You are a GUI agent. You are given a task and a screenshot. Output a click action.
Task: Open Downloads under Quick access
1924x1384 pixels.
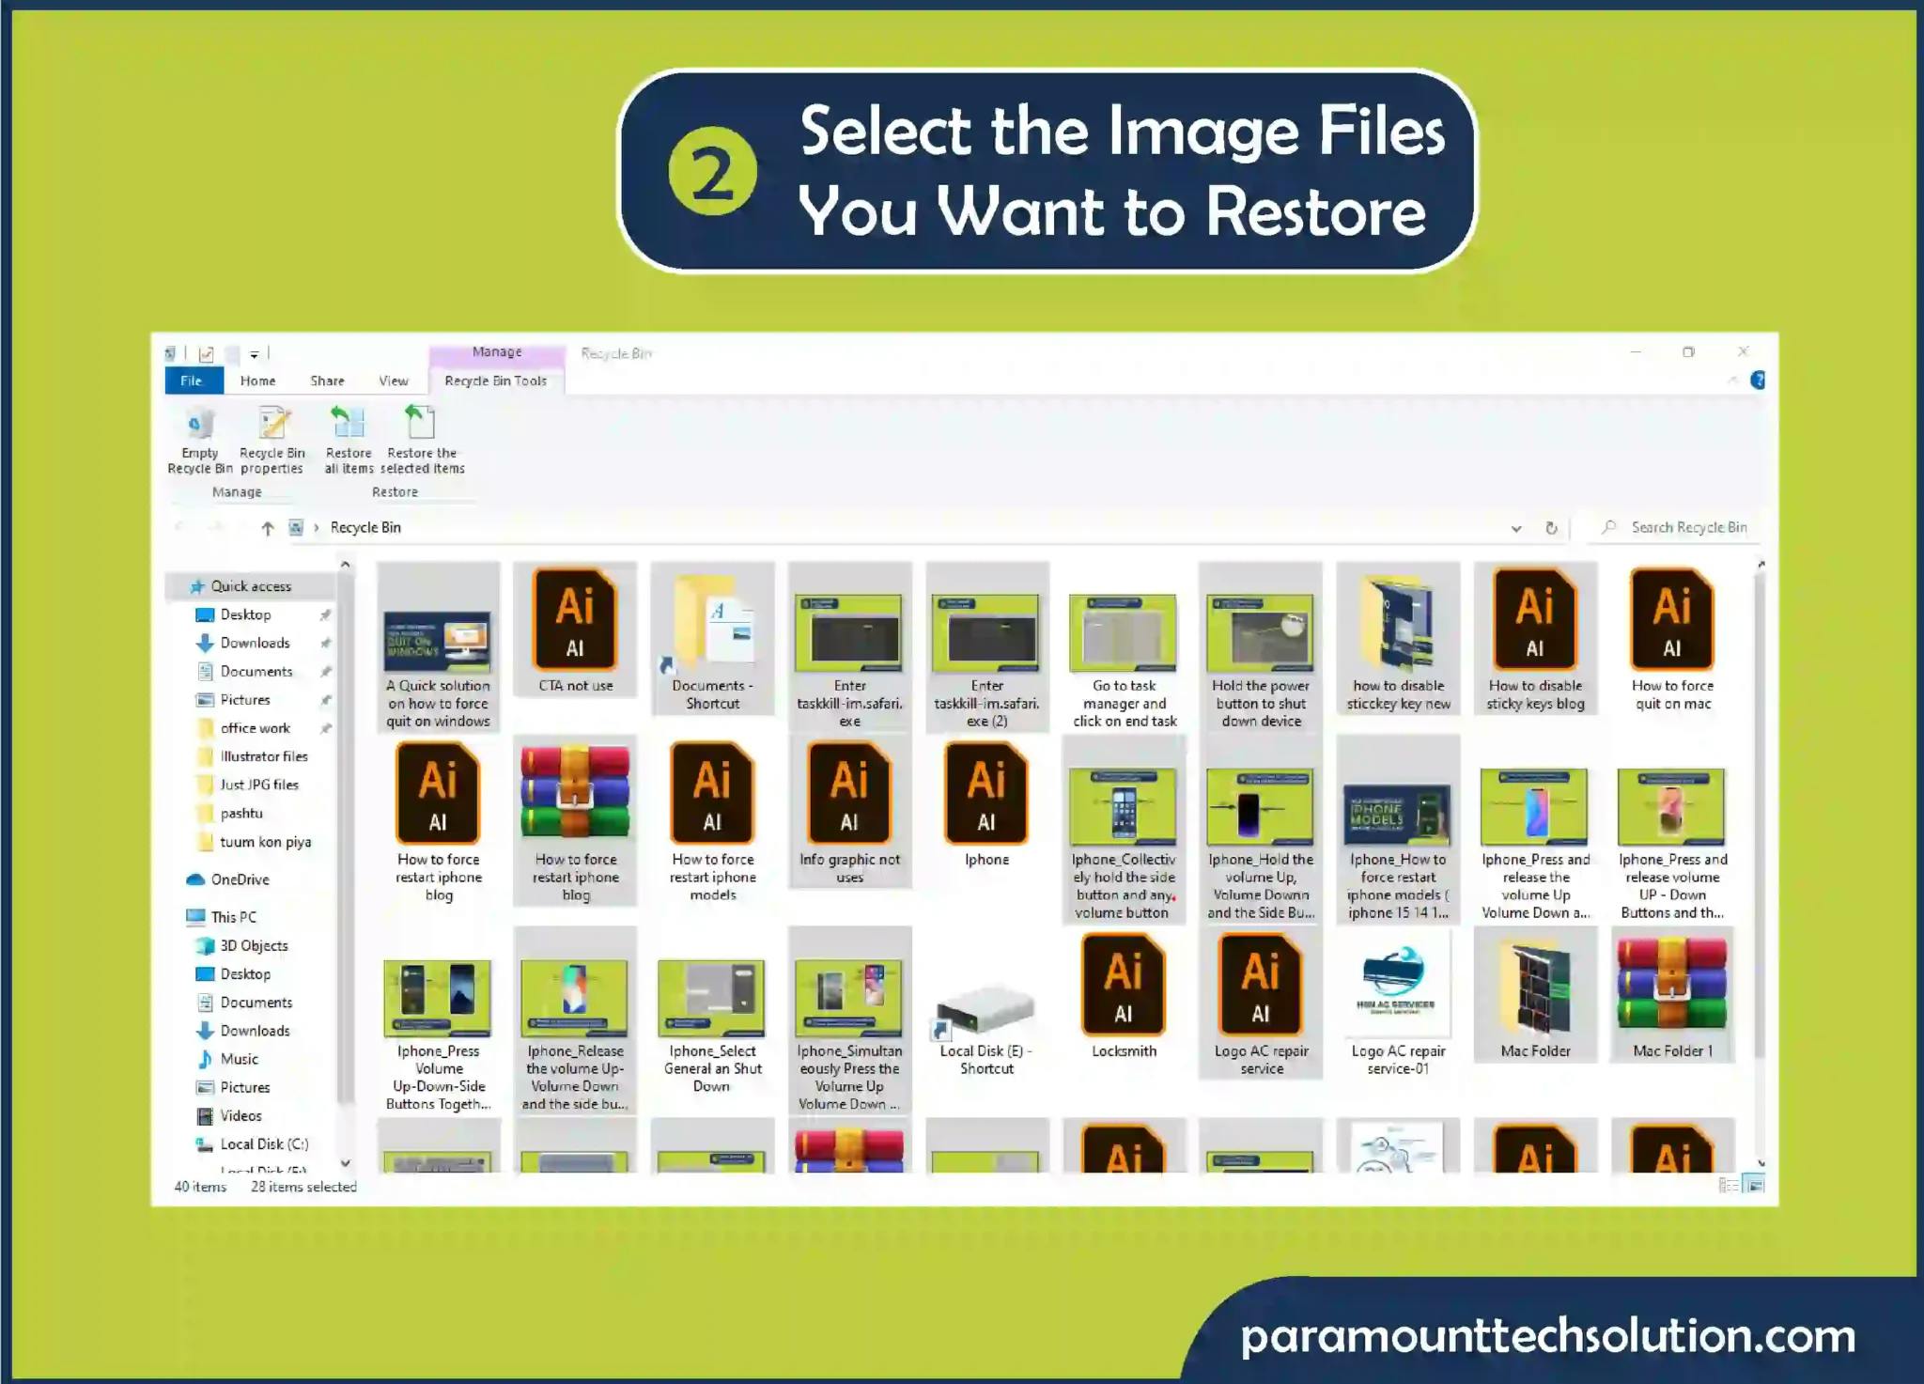(254, 643)
